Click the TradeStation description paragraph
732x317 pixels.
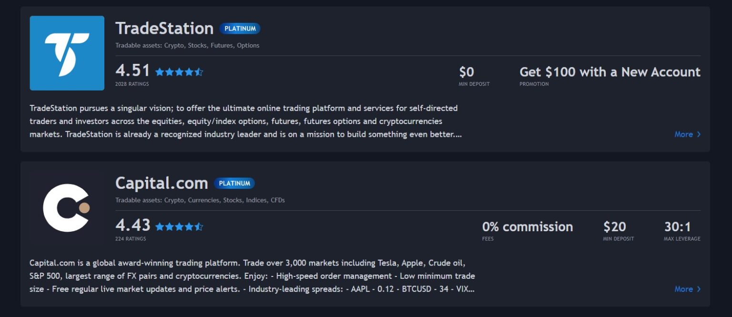point(246,121)
